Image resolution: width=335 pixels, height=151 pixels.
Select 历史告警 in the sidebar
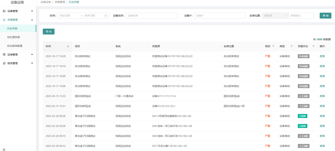coord(18,28)
